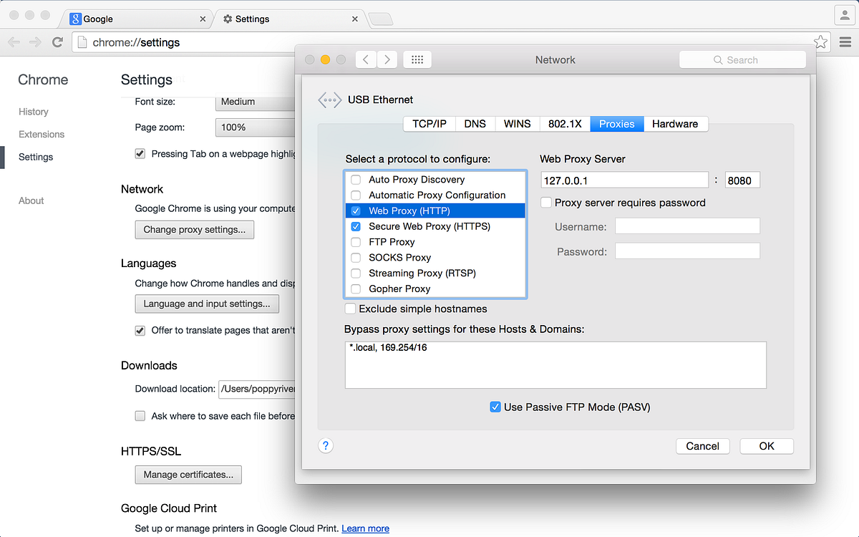Switch to the TCP/IP tab
The width and height of the screenshot is (859, 537).
coord(429,124)
